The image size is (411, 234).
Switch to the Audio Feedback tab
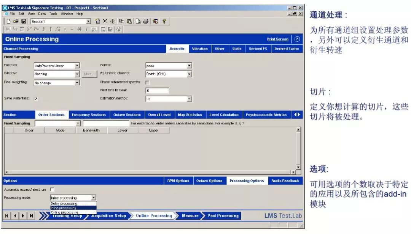[x=285, y=181]
